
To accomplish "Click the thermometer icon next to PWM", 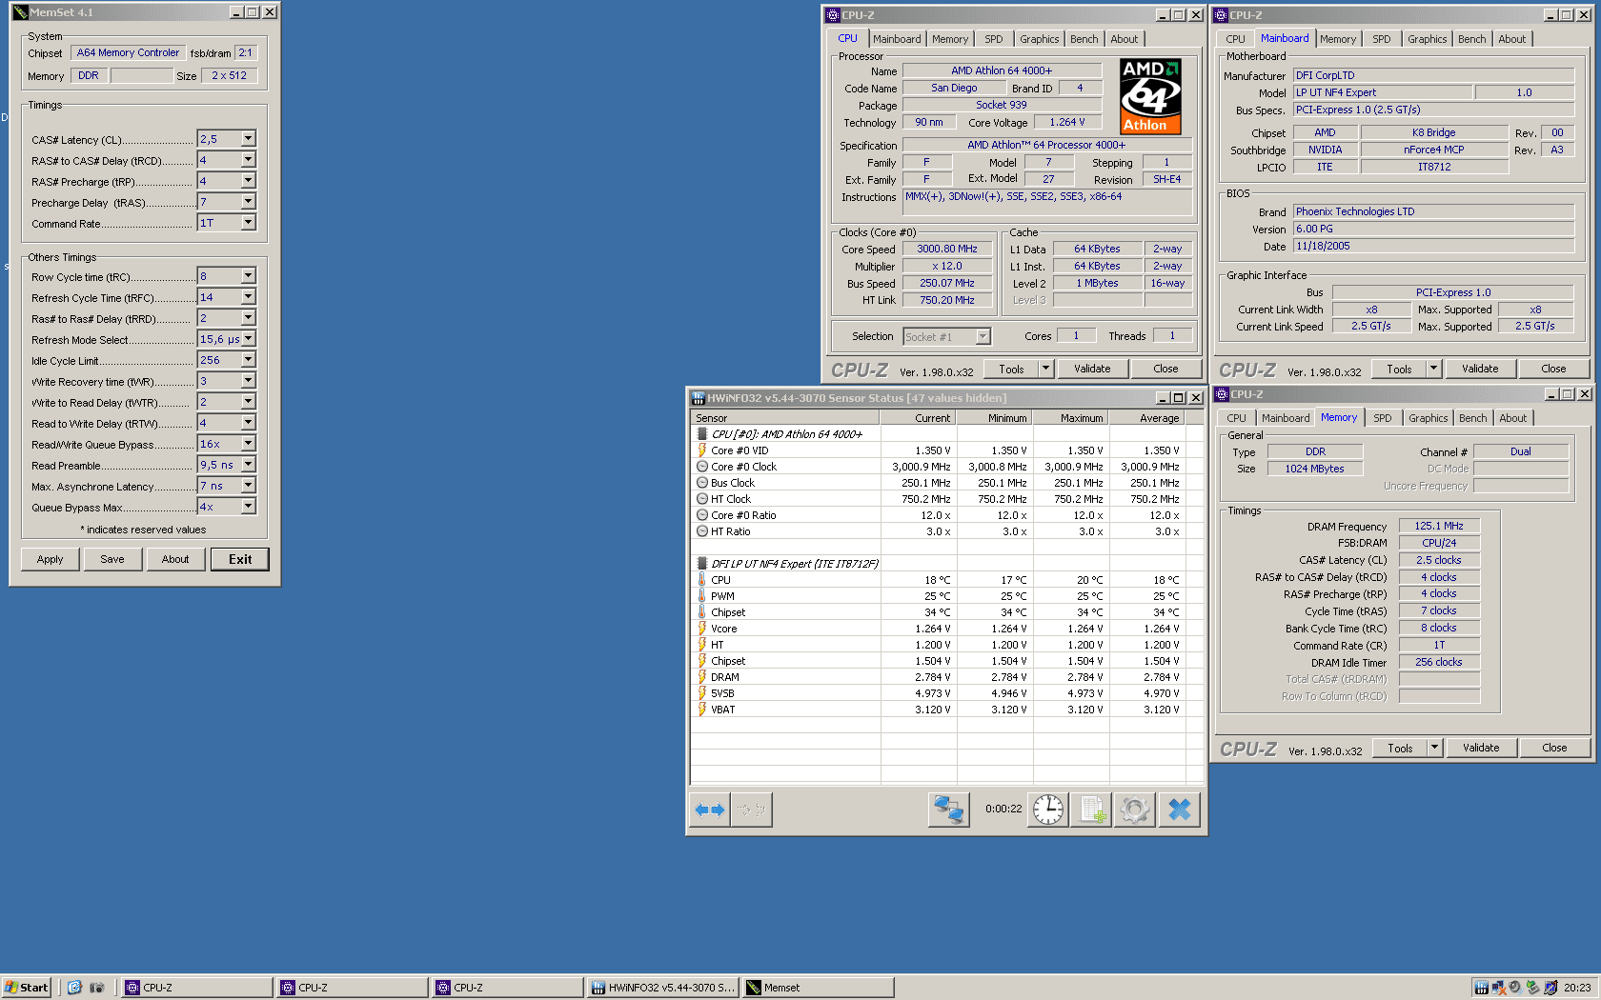I will coord(702,596).
